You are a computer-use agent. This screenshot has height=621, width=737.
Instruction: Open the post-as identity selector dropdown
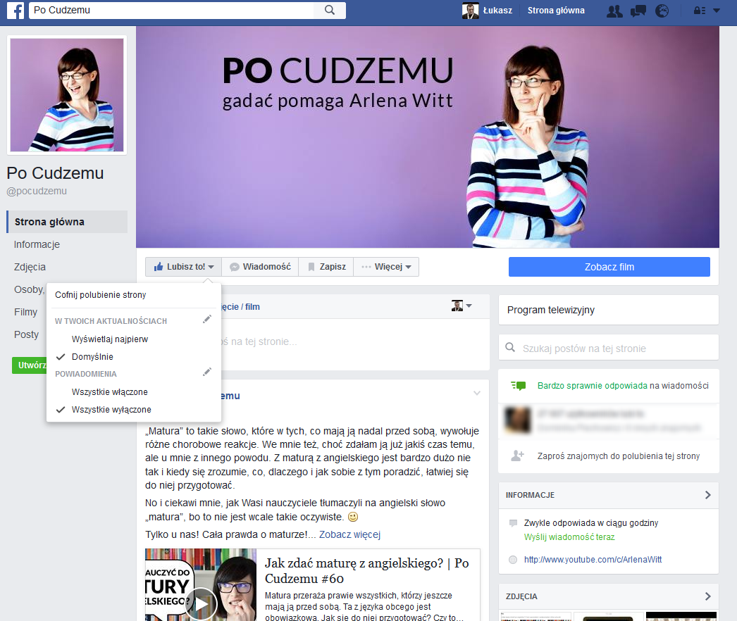[x=461, y=306]
